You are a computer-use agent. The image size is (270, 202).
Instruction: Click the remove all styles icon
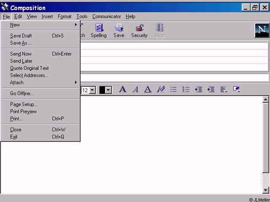pyautogui.click(x=161, y=90)
